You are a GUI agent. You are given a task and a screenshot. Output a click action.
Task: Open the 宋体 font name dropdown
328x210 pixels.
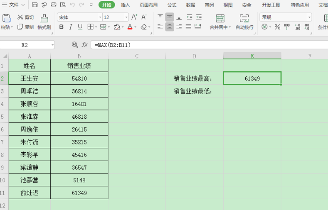pyautogui.click(x=100, y=17)
